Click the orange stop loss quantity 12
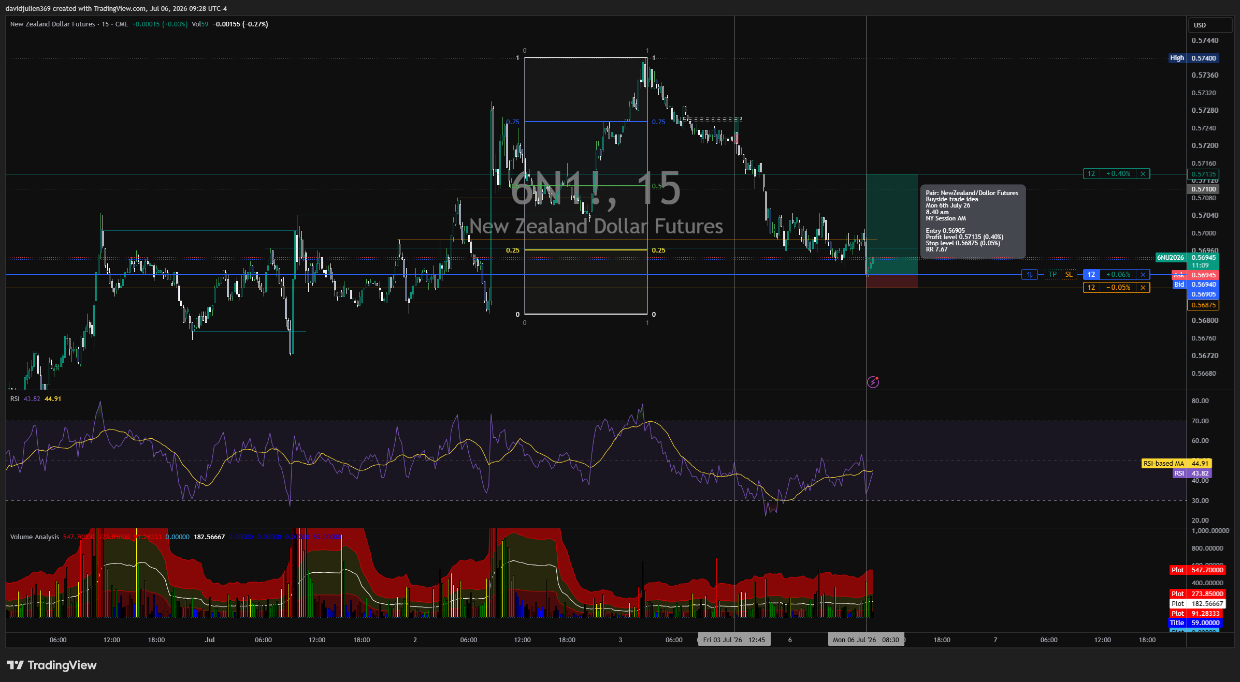Viewport: 1240px width, 682px height. click(x=1091, y=288)
